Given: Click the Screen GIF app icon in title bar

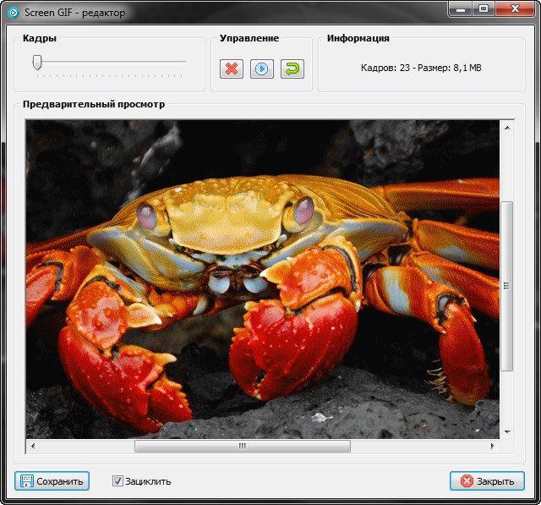Looking at the screenshot, I should point(14,14).
